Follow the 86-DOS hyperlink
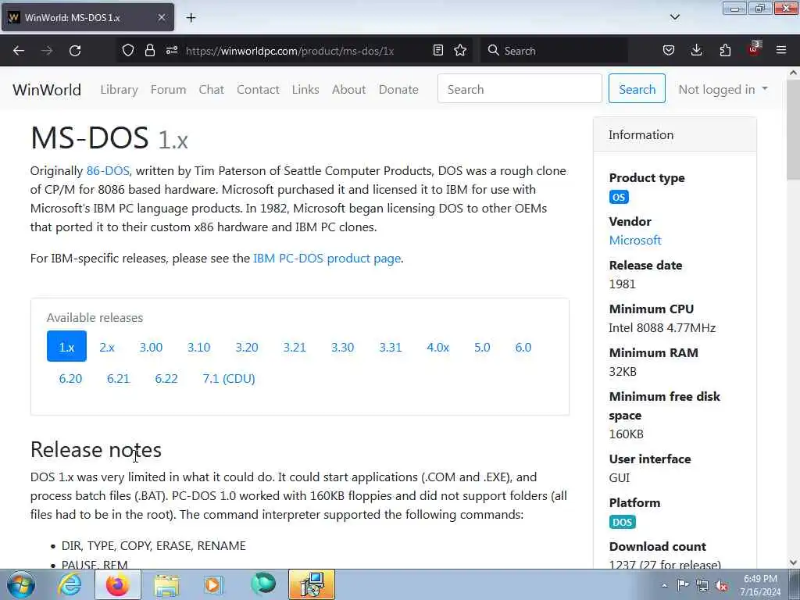Screen dimensions: 800x600 (108, 171)
